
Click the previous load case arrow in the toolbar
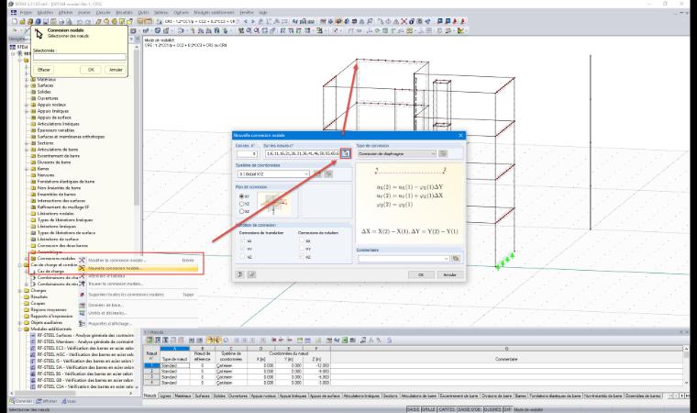click(246, 21)
